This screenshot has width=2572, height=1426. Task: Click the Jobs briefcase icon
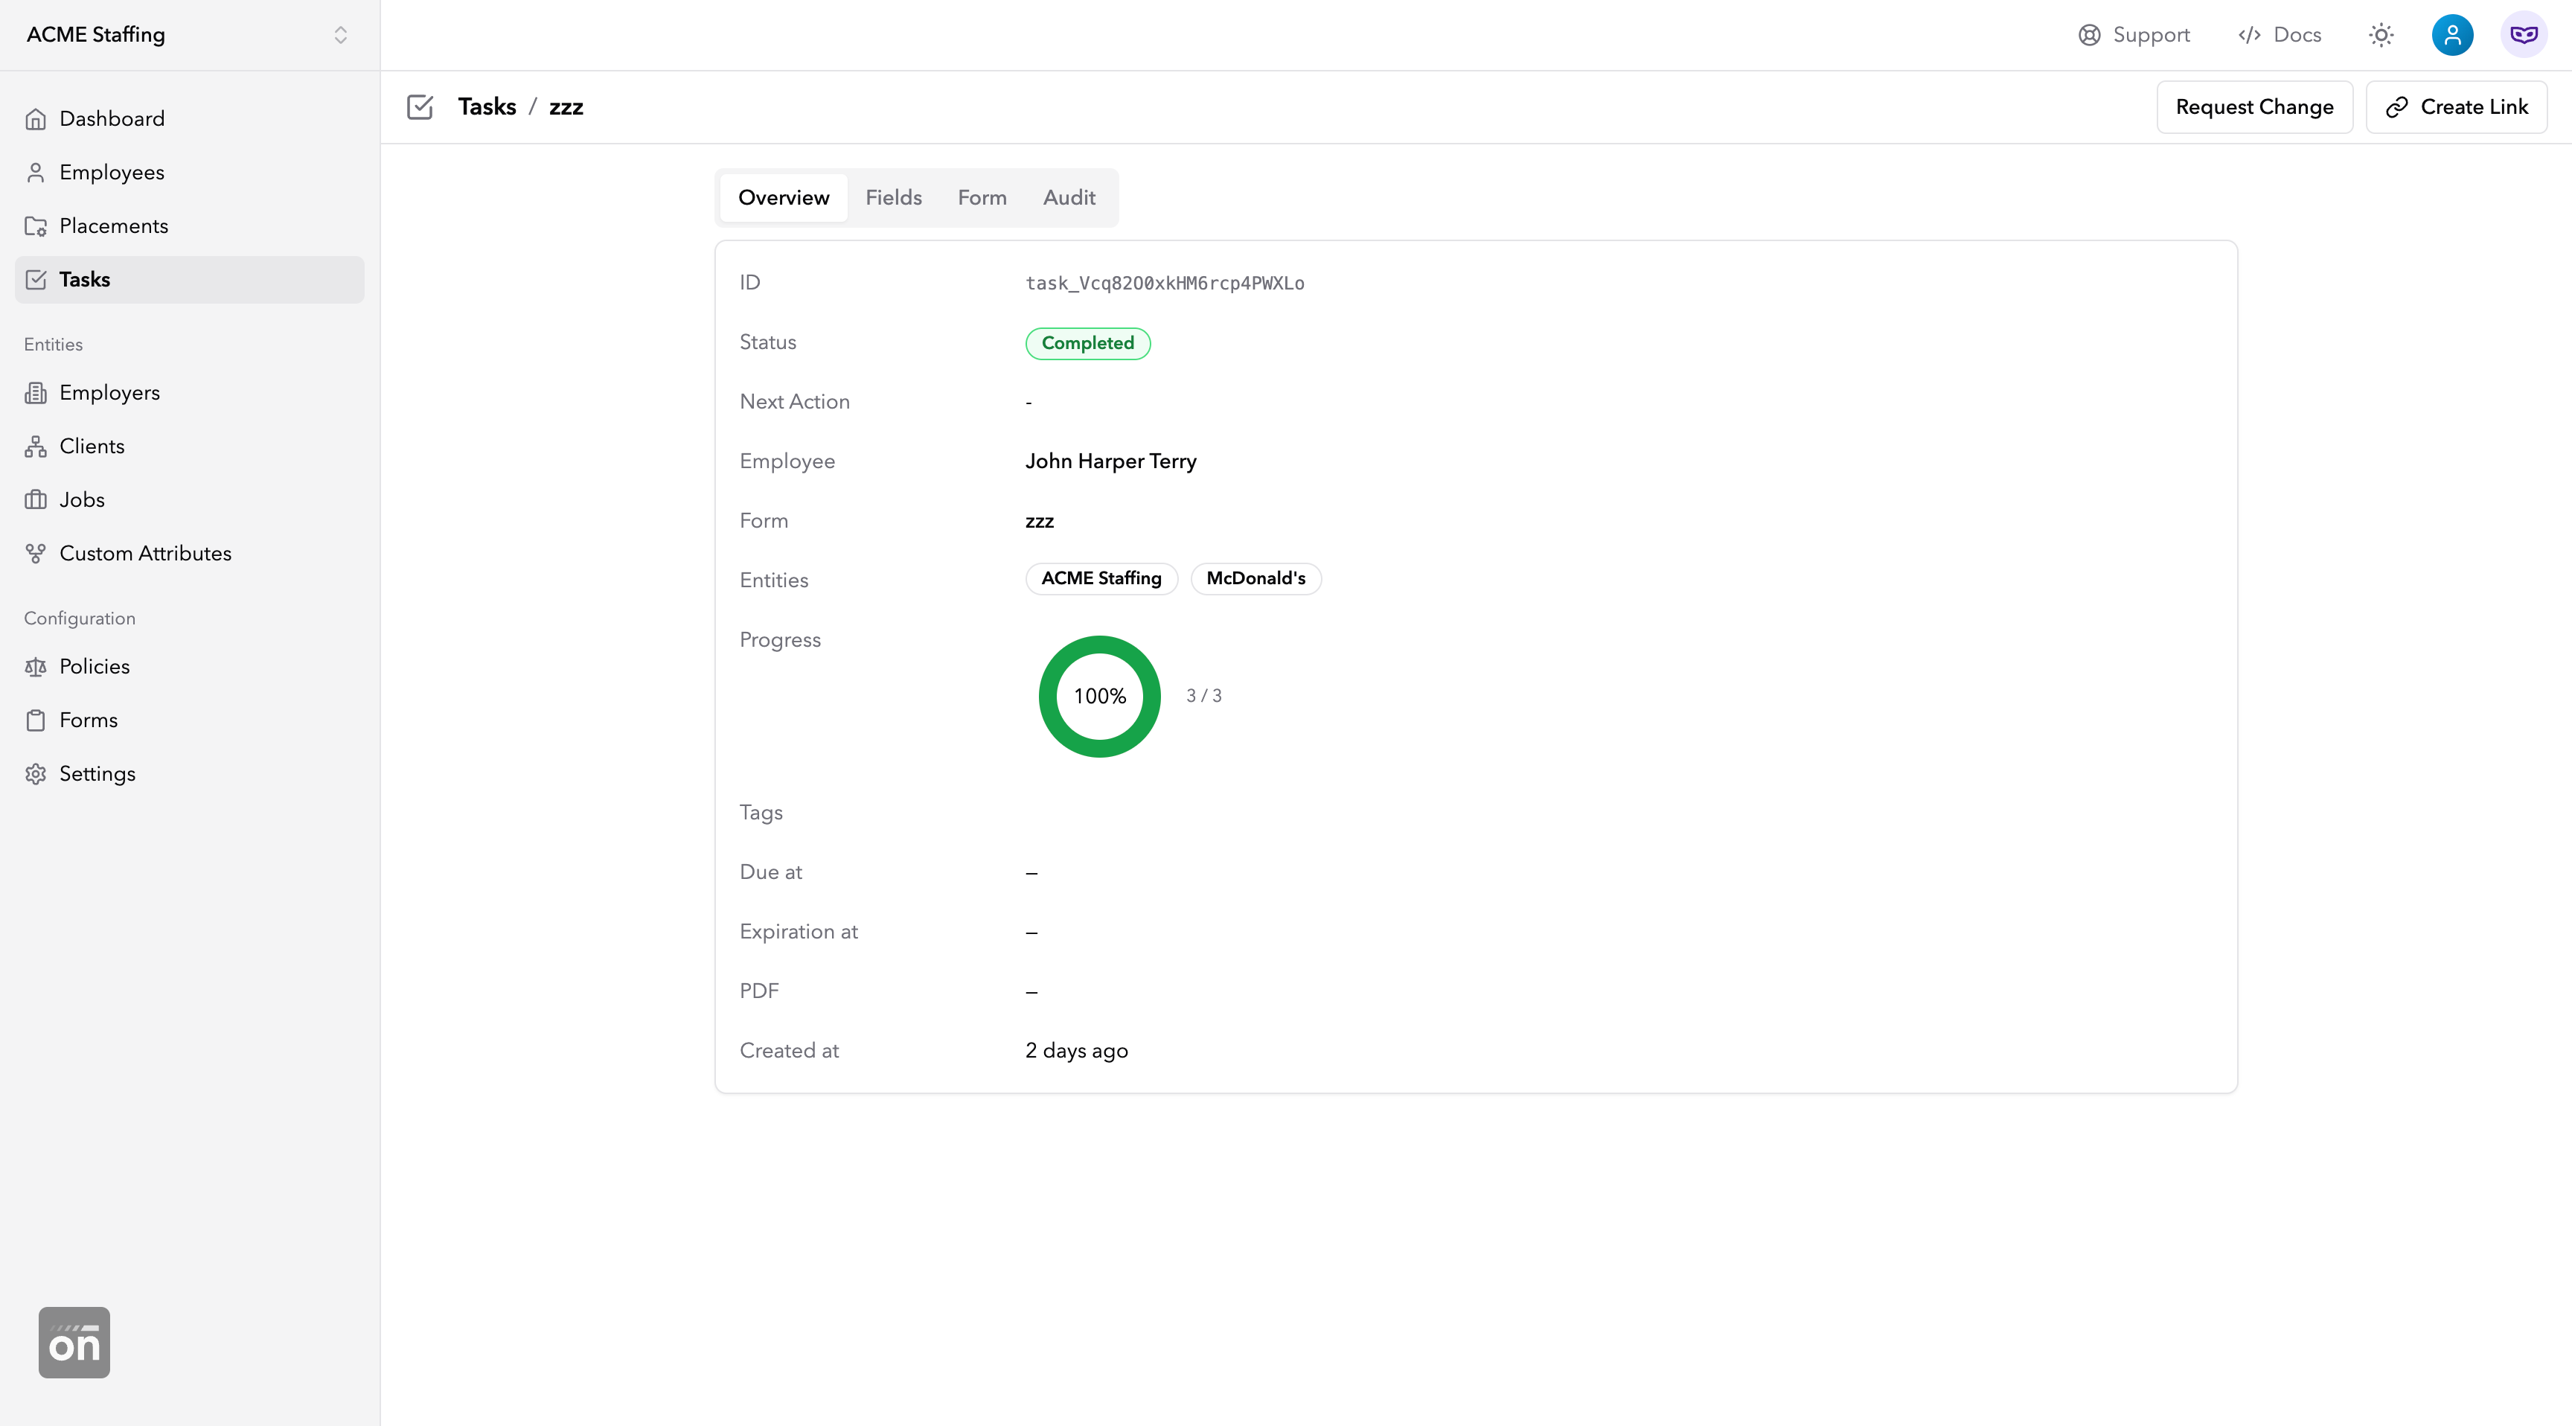click(x=36, y=499)
